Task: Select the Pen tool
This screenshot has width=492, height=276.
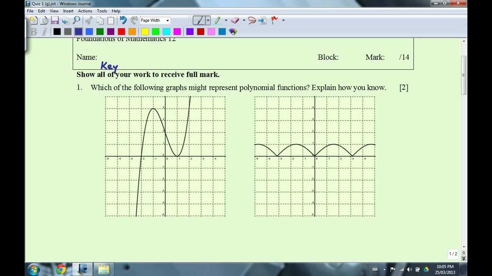Action: 199,20
